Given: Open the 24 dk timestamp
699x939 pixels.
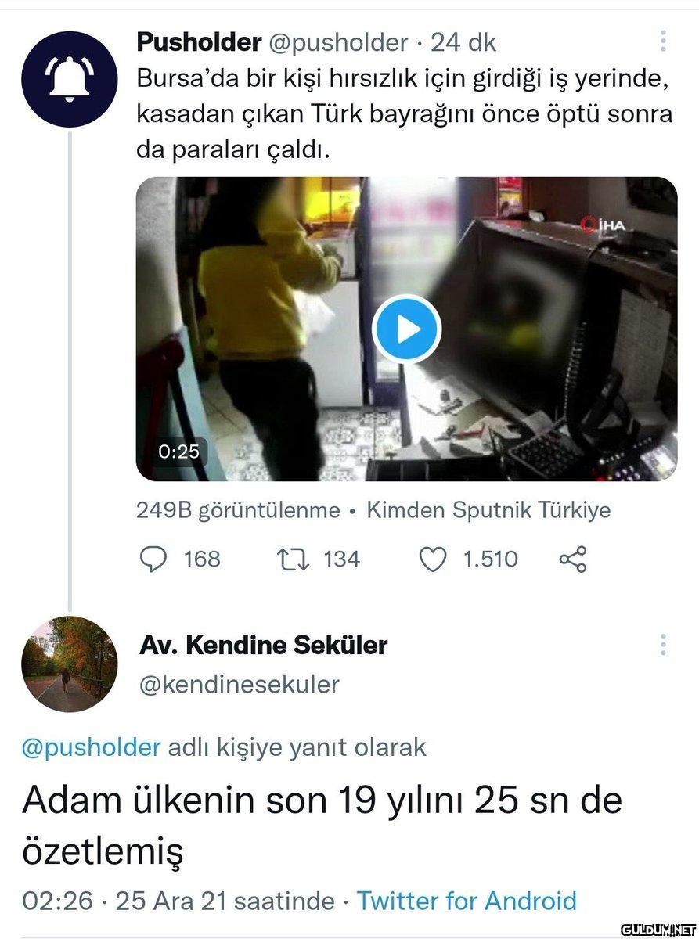Looking at the screenshot, I should 463,43.
